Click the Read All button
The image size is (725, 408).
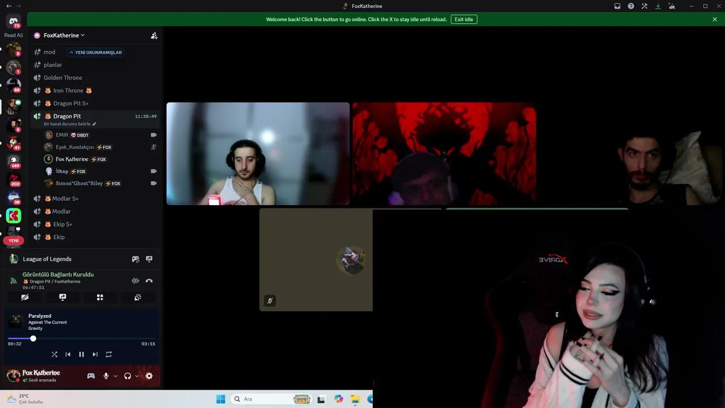14,35
